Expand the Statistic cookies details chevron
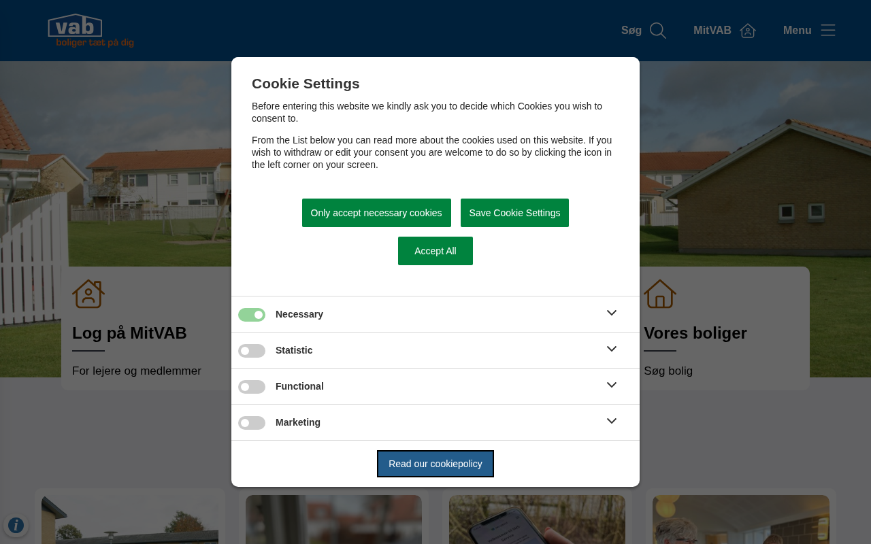This screenshot has height=544, width=871. pyautogui.click(x=611, y=349)
